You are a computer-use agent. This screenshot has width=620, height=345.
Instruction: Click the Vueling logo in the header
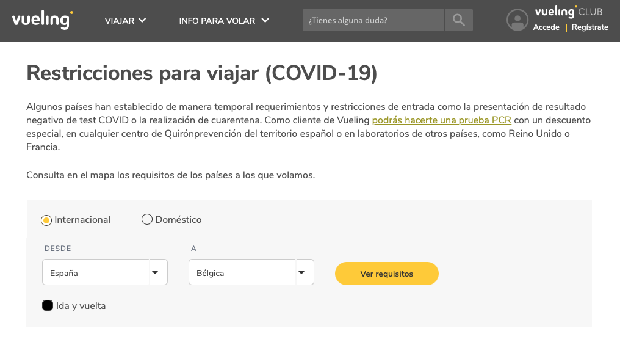[42, 20]
